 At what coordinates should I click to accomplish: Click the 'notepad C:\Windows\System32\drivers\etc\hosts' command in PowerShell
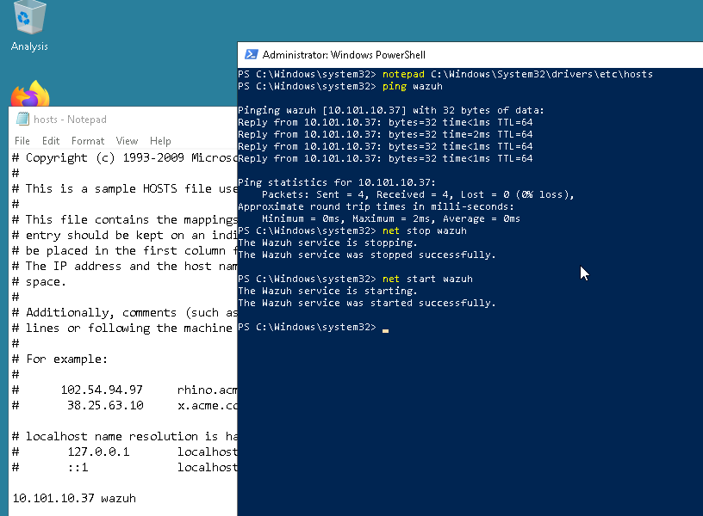click(x=518, y=74)
